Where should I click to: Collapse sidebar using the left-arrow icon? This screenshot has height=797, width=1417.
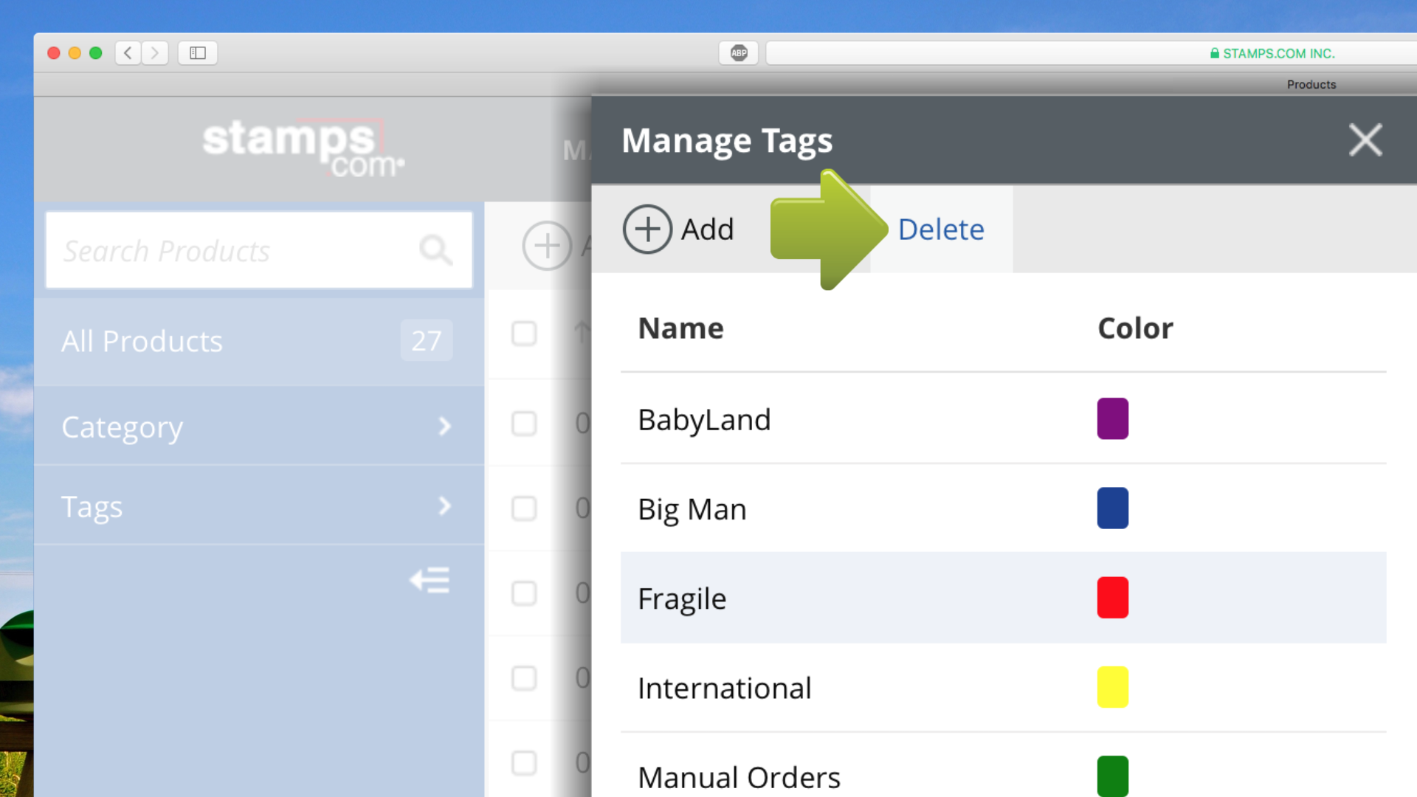[x=430, y=581]
